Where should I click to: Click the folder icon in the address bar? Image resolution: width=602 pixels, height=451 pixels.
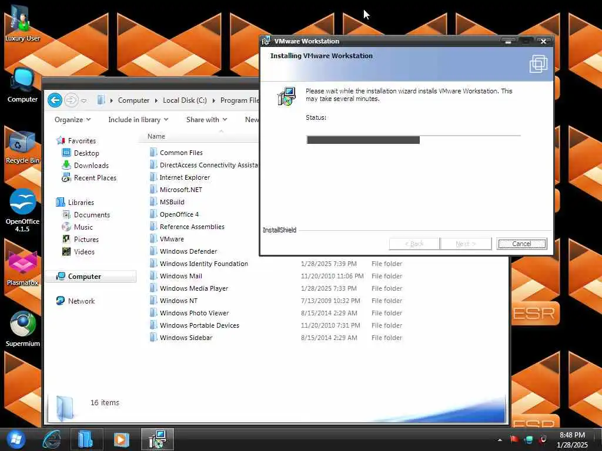(101, 100)
